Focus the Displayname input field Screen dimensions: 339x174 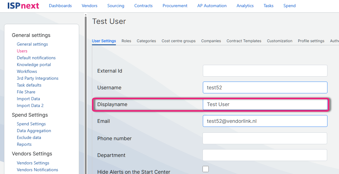[265, 104]
